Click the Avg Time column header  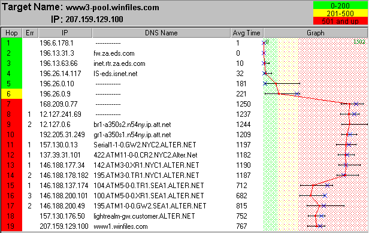pos(247,33)
